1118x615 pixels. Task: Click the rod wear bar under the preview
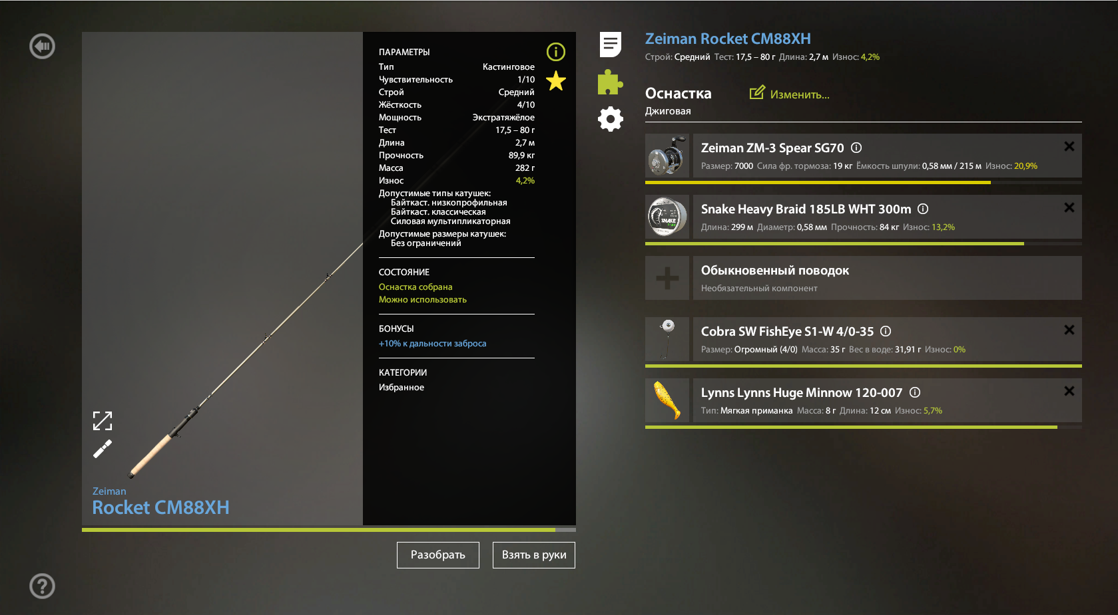coord(329,530)
